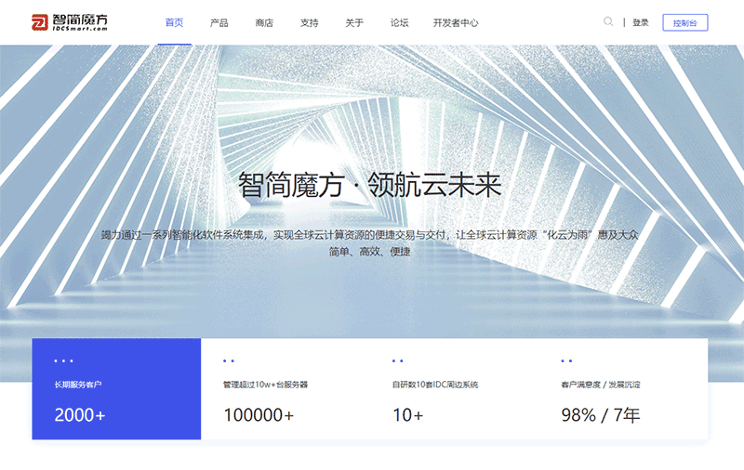Open the 商店 menu item
This screenshot has height=470, width=744.
click(x=264, y=22)
